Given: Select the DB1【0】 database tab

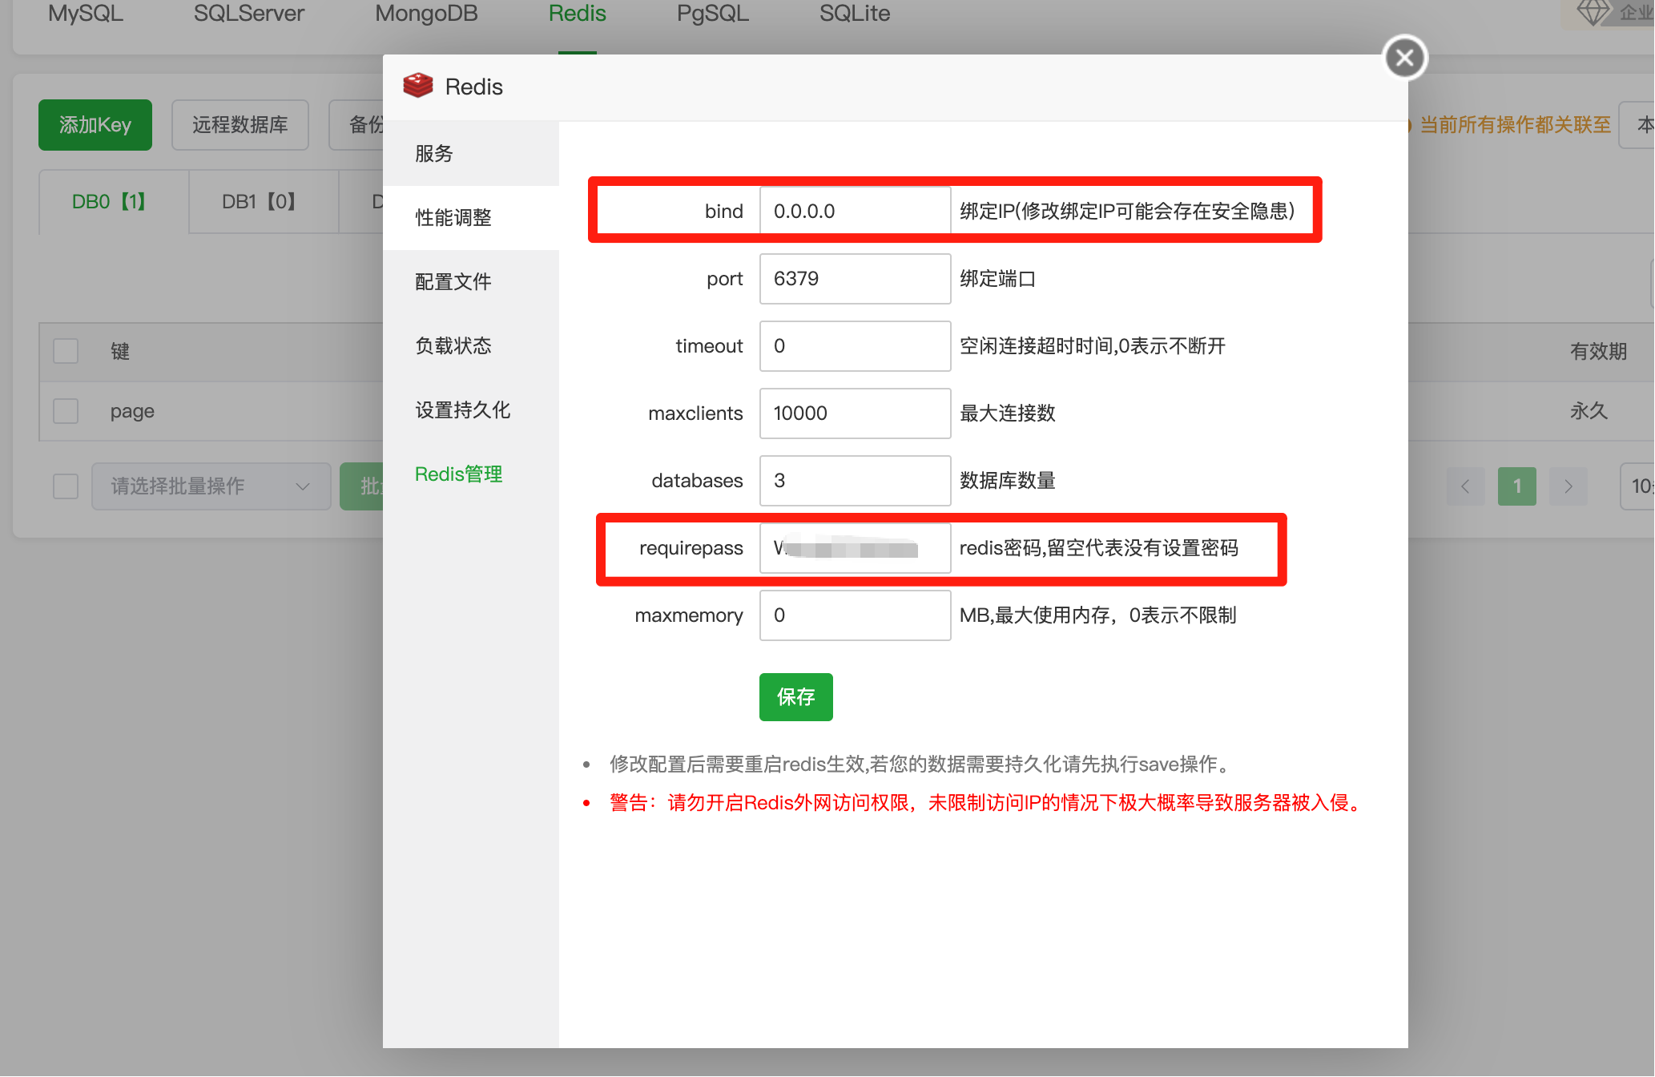Looking at the screenshot, I should coord(264,201).
